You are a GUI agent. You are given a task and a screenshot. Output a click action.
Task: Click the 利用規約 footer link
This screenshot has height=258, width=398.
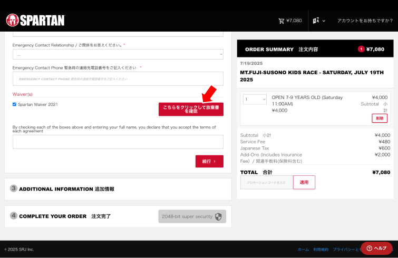tap(321, 250)
